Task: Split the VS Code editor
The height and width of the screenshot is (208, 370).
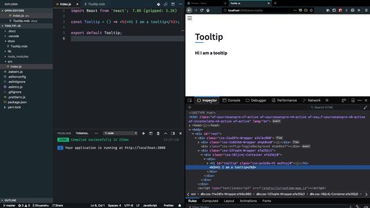Action: click(173, 4)
